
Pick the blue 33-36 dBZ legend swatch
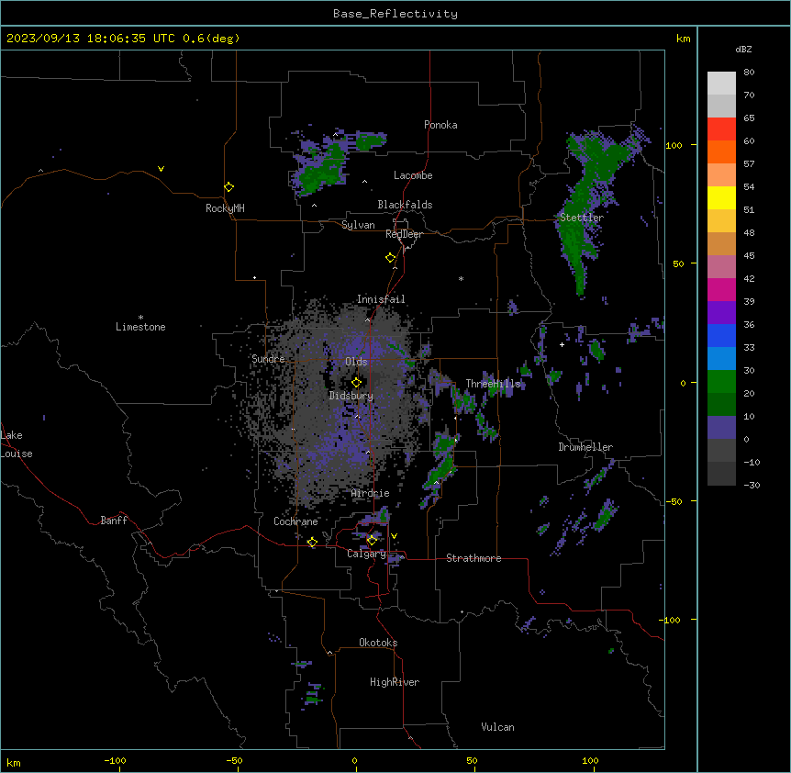(x=721, y=335)
